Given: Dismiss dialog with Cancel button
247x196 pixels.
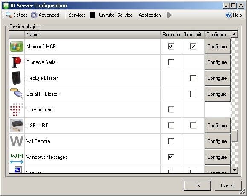Looking at the screenshot, I should (228, 186).
